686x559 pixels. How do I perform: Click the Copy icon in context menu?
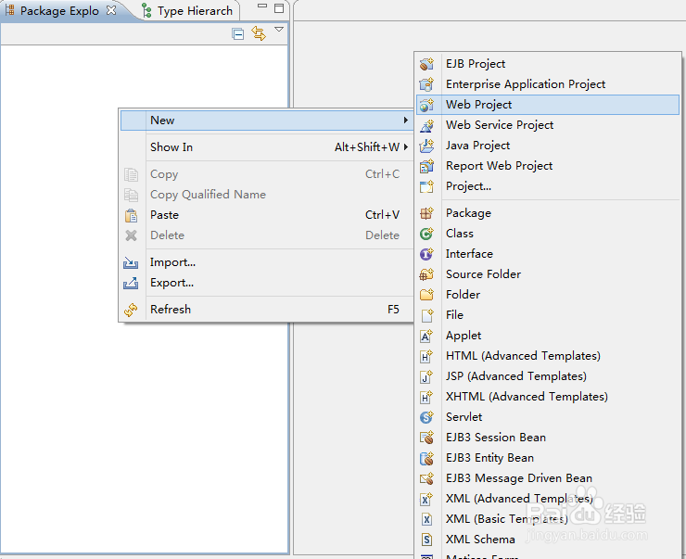pos(131,174)
